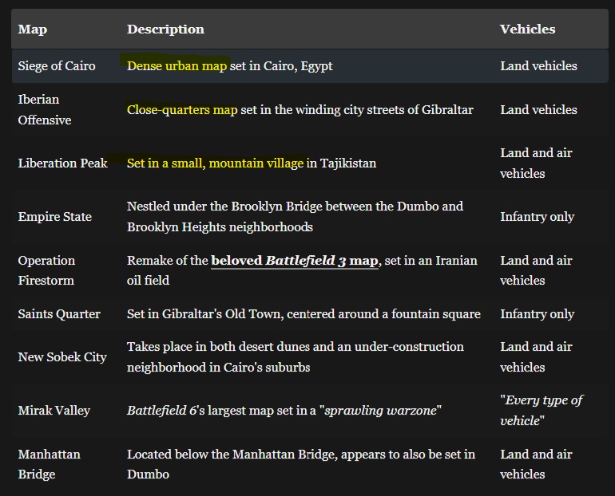
Task: Select the 'New Sobek City' map name
Action: 62,357
